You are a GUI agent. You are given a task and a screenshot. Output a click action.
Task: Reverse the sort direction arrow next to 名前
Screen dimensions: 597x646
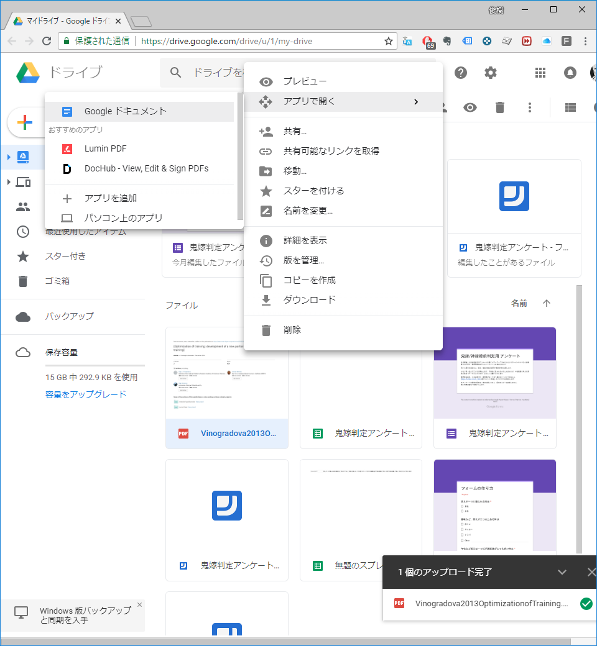tap(547, 304)
